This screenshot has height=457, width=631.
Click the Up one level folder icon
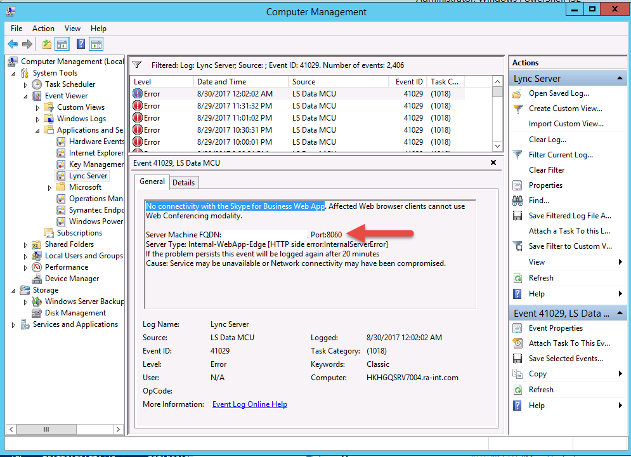pyautogui.click(x=47, y=44)
